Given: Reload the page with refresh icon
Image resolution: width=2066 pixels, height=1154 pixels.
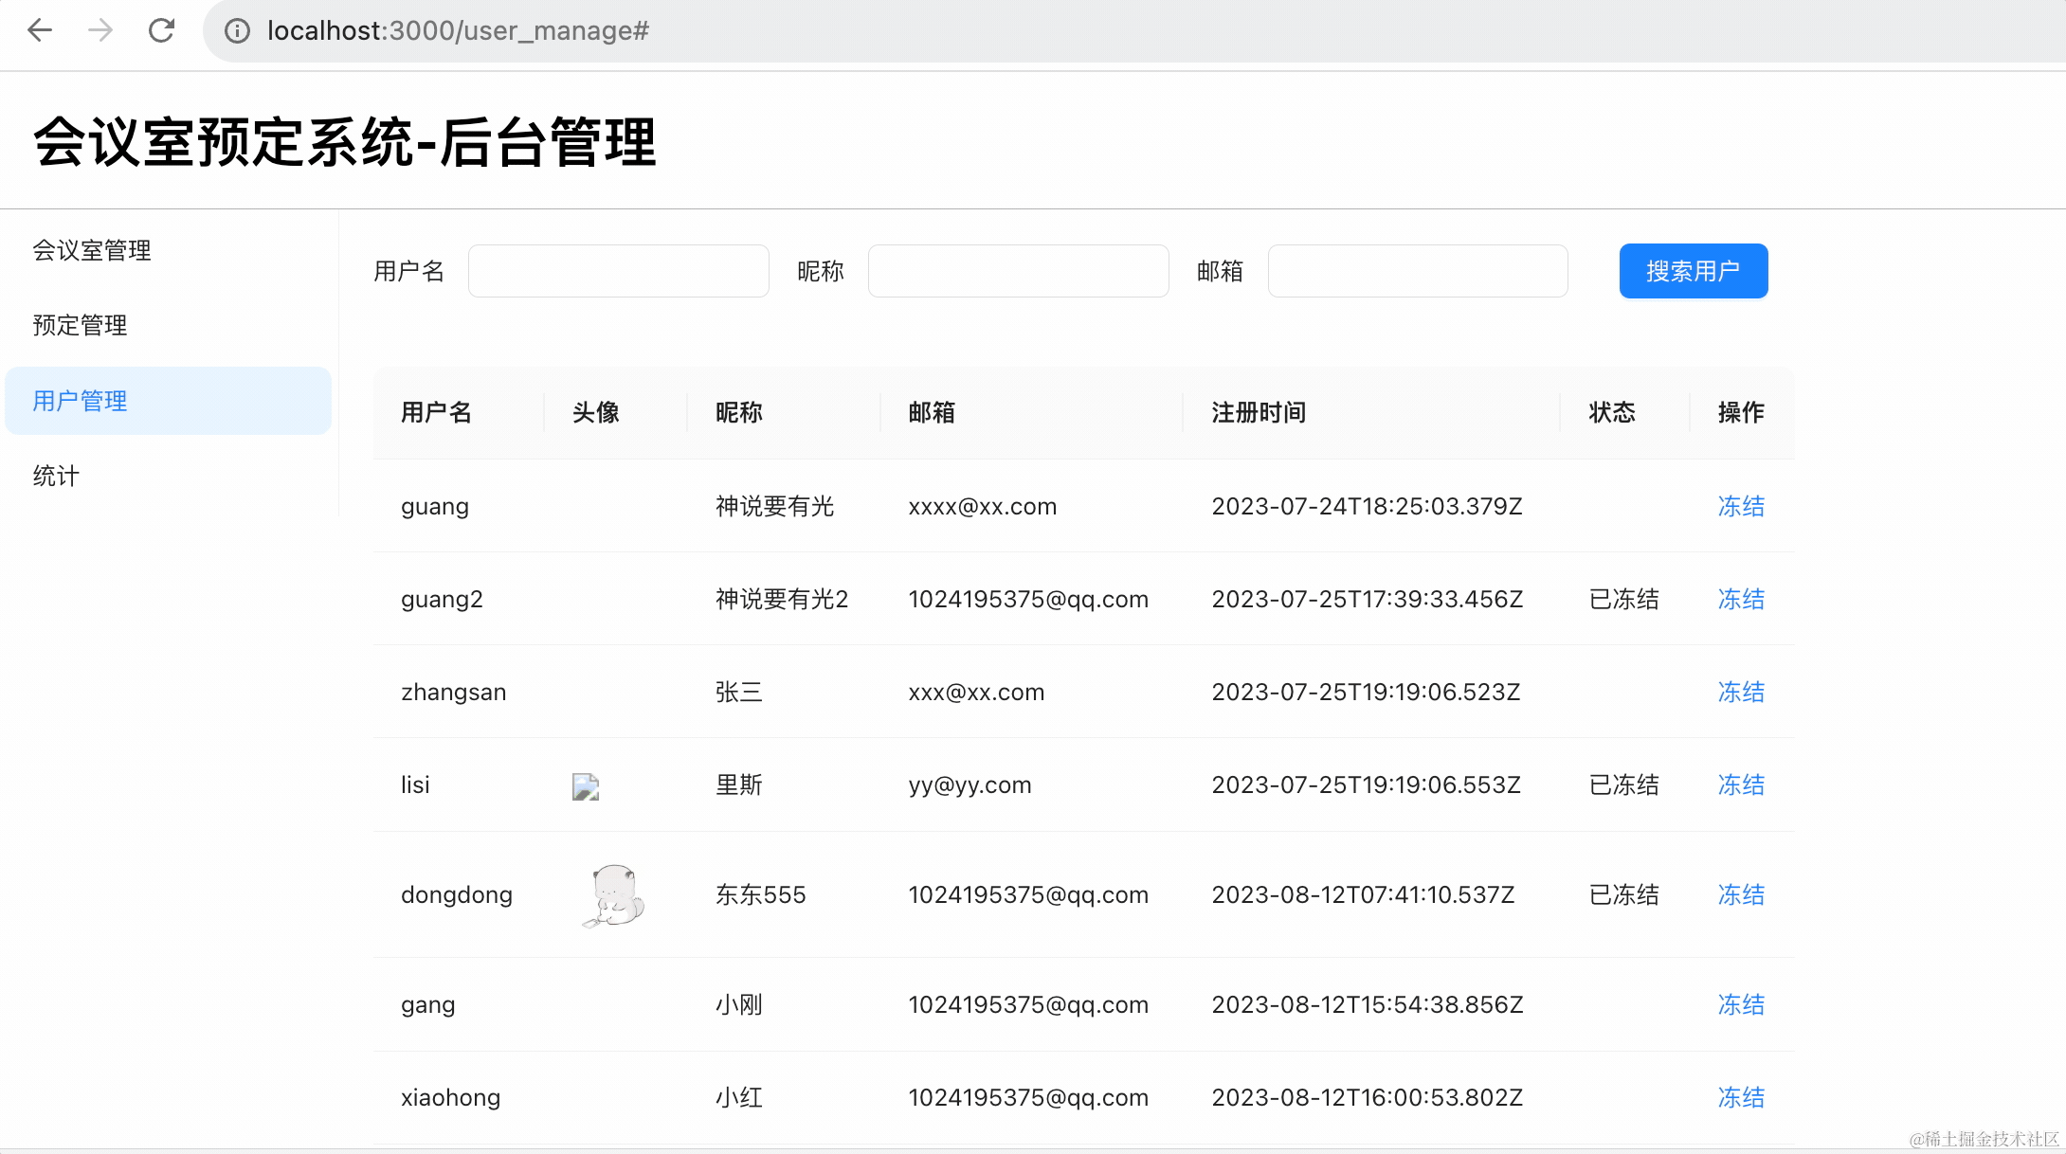Looking at the screenshot, I should click(x=161, y=30).
